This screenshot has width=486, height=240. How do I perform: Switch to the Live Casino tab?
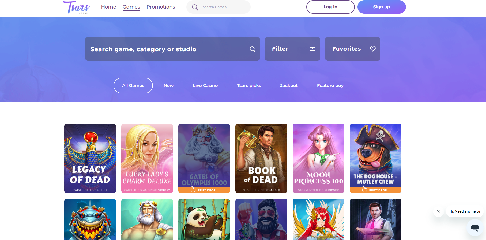[205, 85]
